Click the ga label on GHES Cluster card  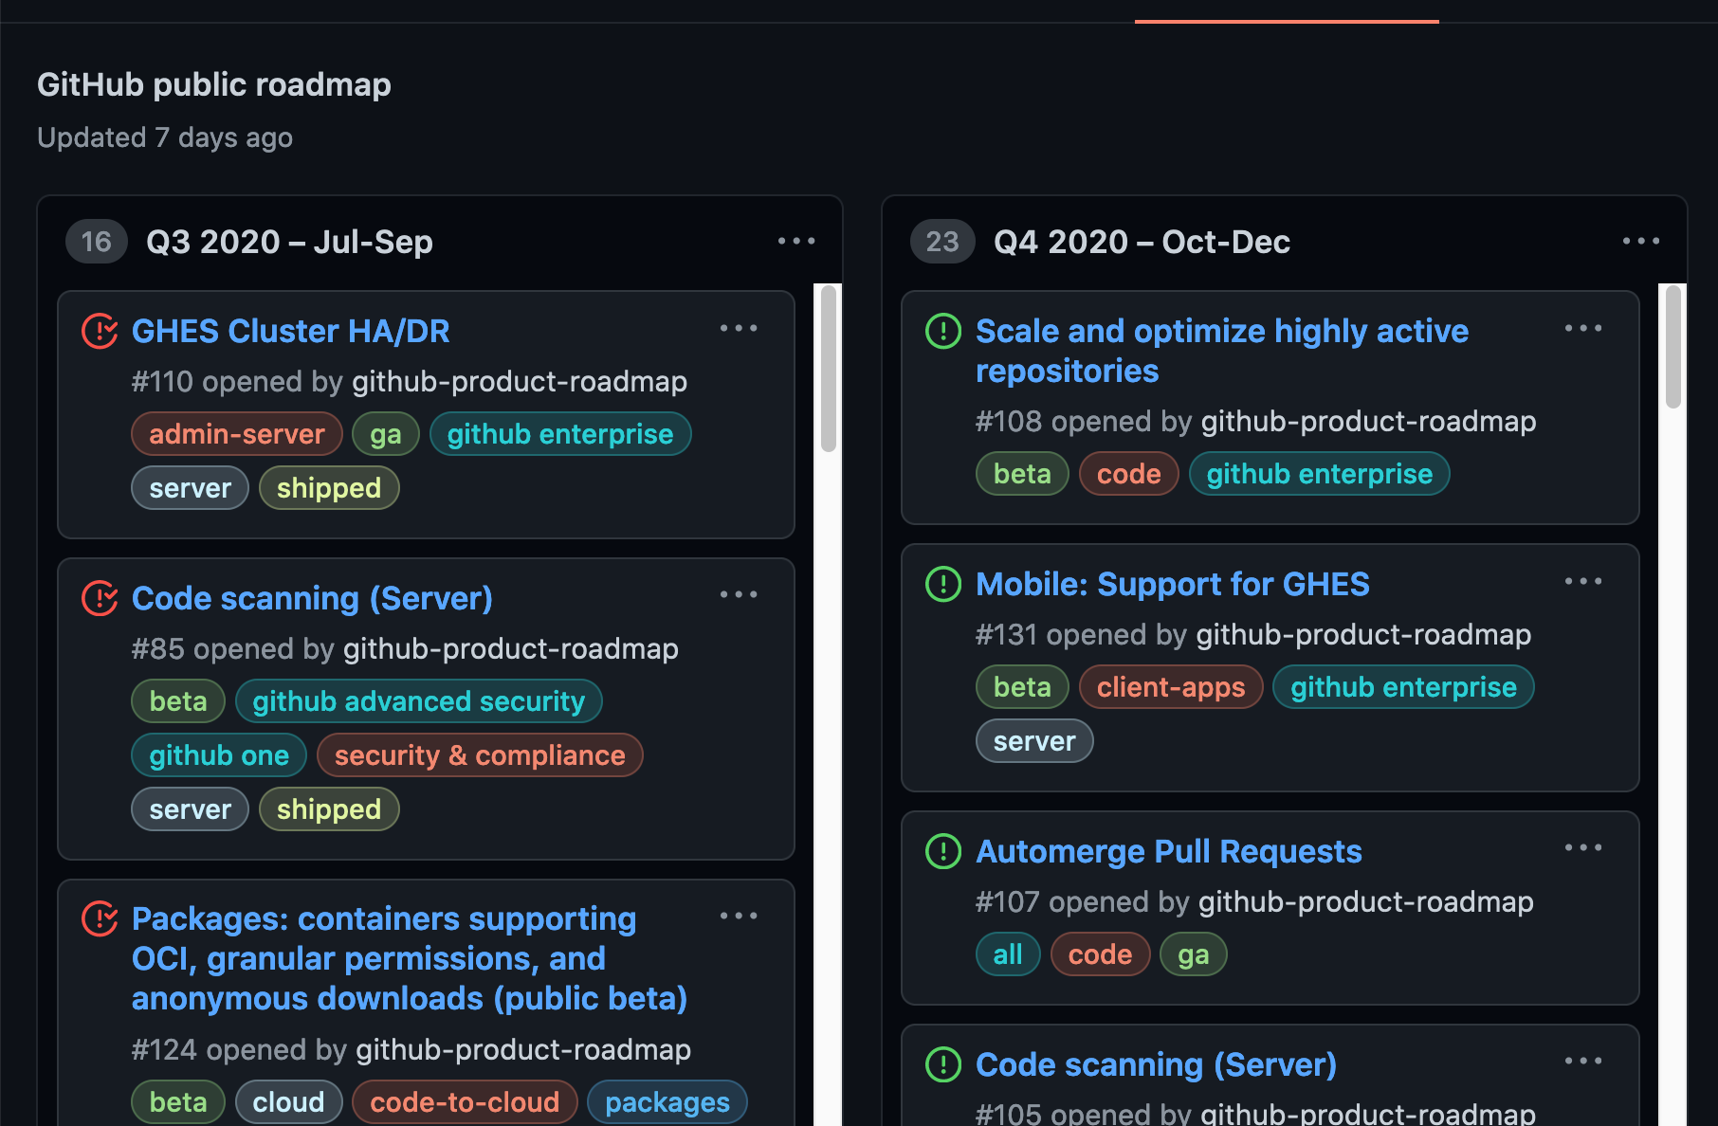click(x=386, y=434)
